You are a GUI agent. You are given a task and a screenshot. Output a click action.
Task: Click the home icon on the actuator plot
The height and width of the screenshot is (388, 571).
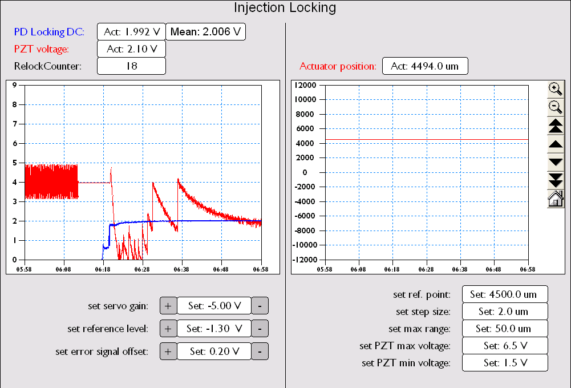coord(556,199)
